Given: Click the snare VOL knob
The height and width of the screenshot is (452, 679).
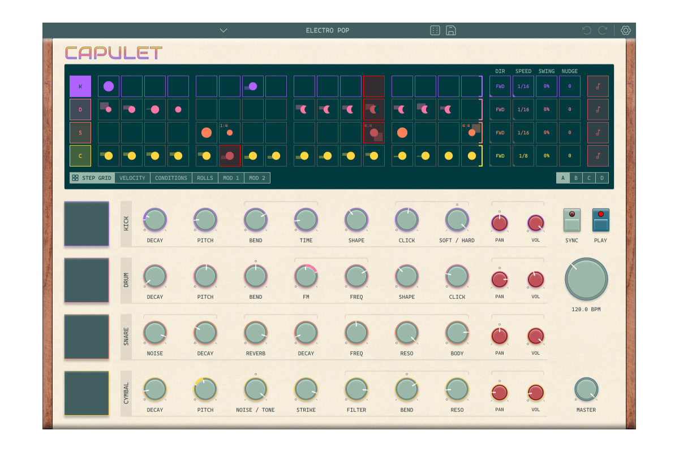Looking at the screenshot, I should pyautogui.click(x=536, y=336).
